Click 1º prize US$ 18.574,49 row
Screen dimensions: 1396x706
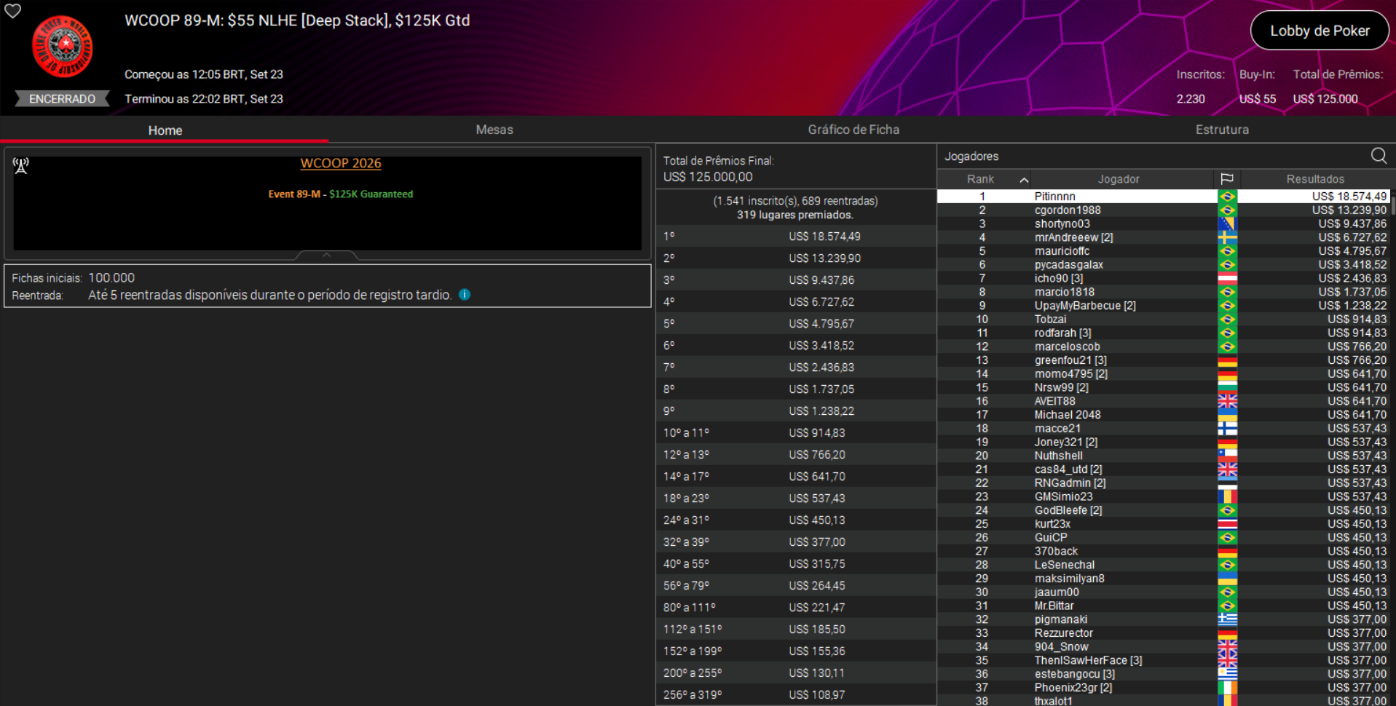[x=796, y=237]
